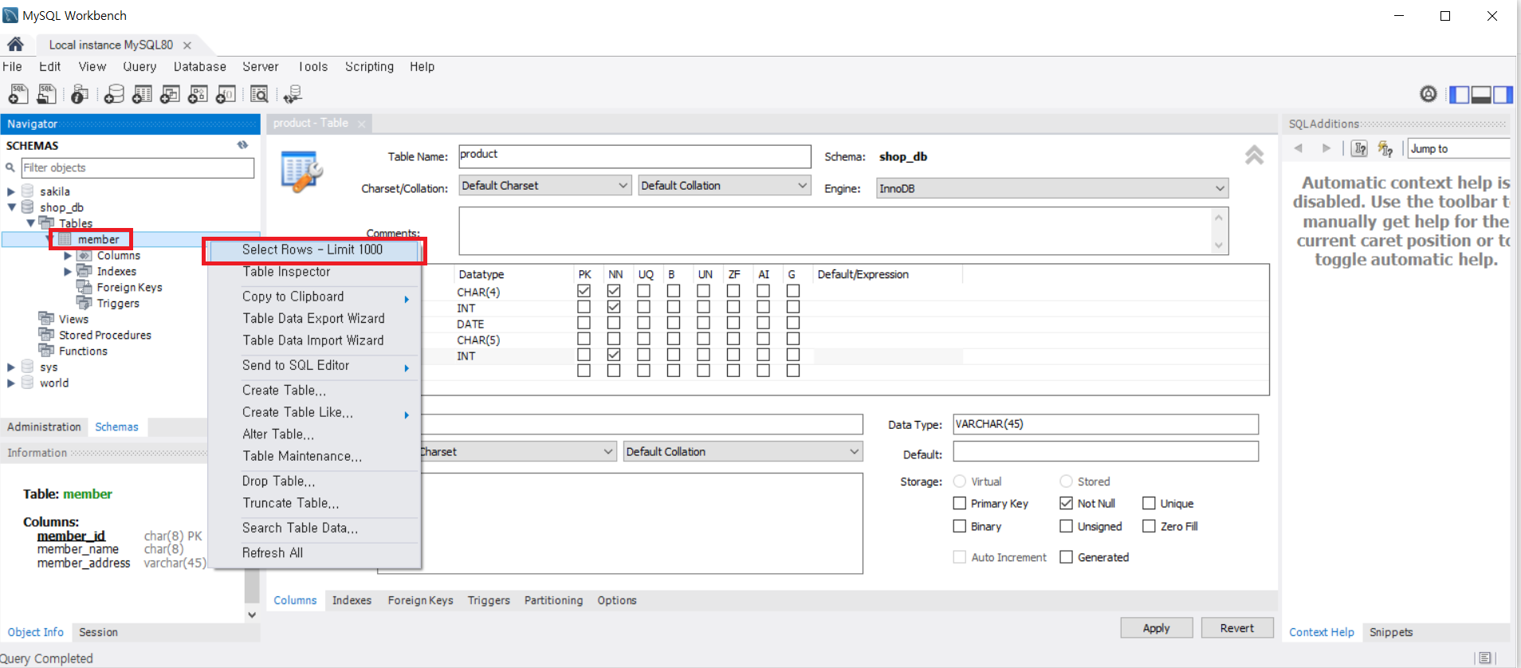Toggle the right sidebar panel icon
Screen dimensions: 1521x668
tap(1503, 95)
